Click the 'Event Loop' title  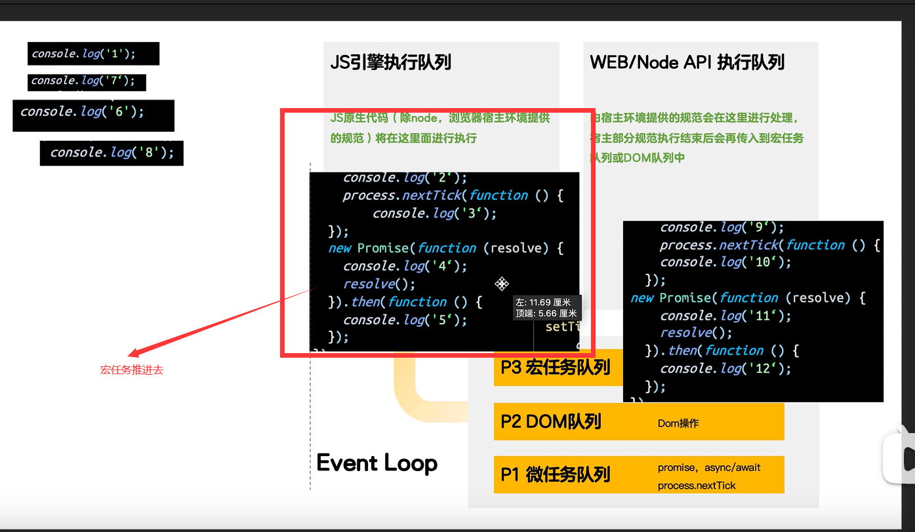(377, 463)
